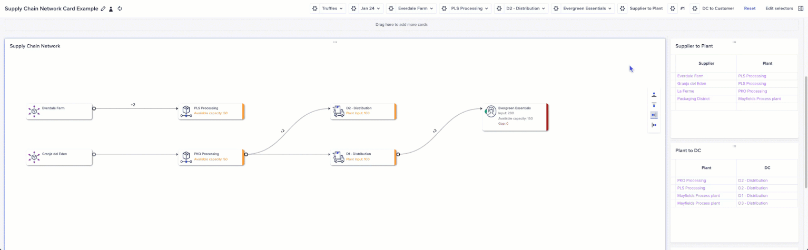Image resolution: width=808 pixels, height=250 pixels.
Task: Click the Supply Chain Network card drag handle
Action: (x=335, y=42)
